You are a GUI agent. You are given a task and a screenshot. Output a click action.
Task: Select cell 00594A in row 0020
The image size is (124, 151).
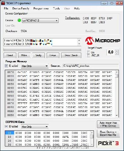pos(59,80)
